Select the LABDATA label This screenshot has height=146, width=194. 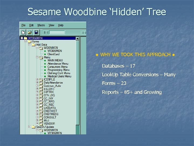click(x=50, y=108)
